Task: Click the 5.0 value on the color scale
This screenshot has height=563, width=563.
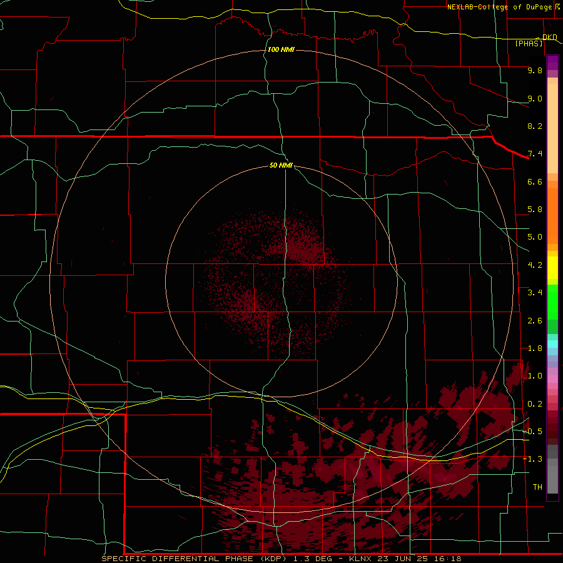Action: tap(535, 237)
